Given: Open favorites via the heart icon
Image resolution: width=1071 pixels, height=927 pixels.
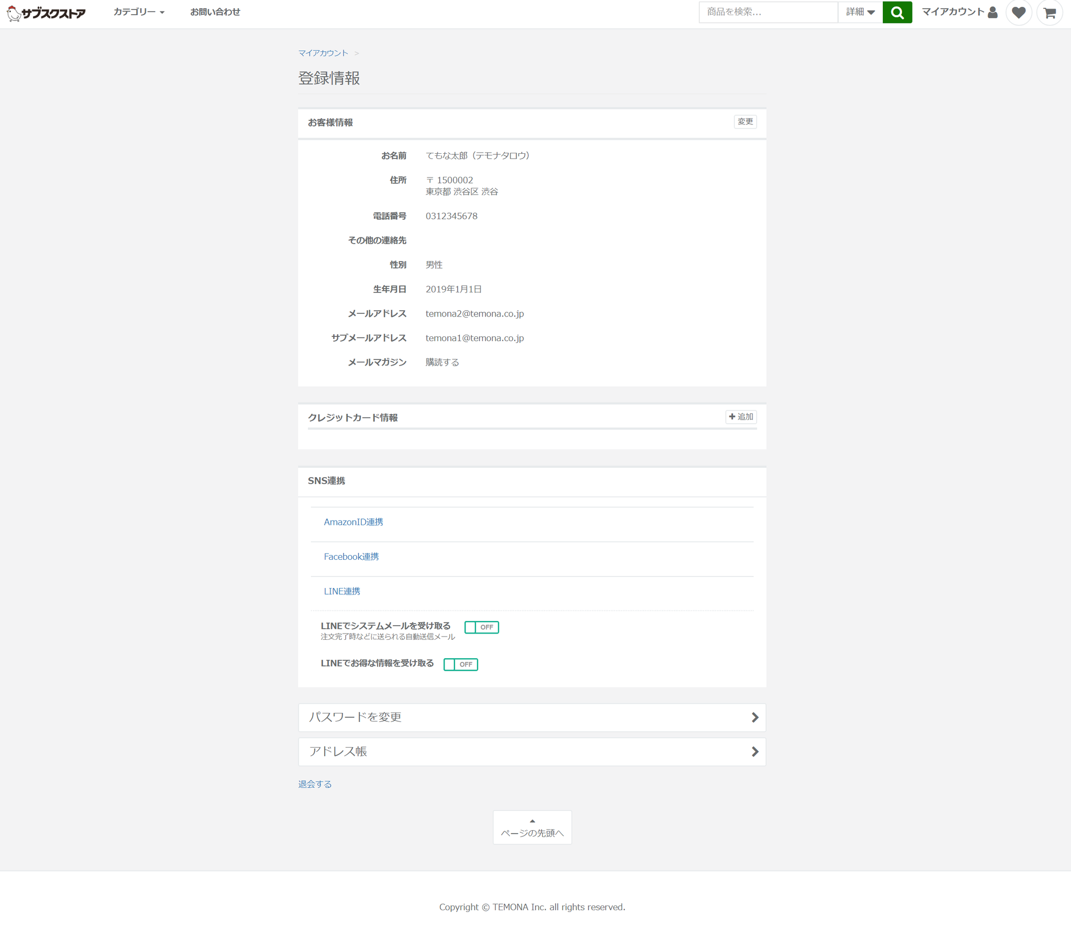Looking at the screenshot, I should (x=1018, y=13).
